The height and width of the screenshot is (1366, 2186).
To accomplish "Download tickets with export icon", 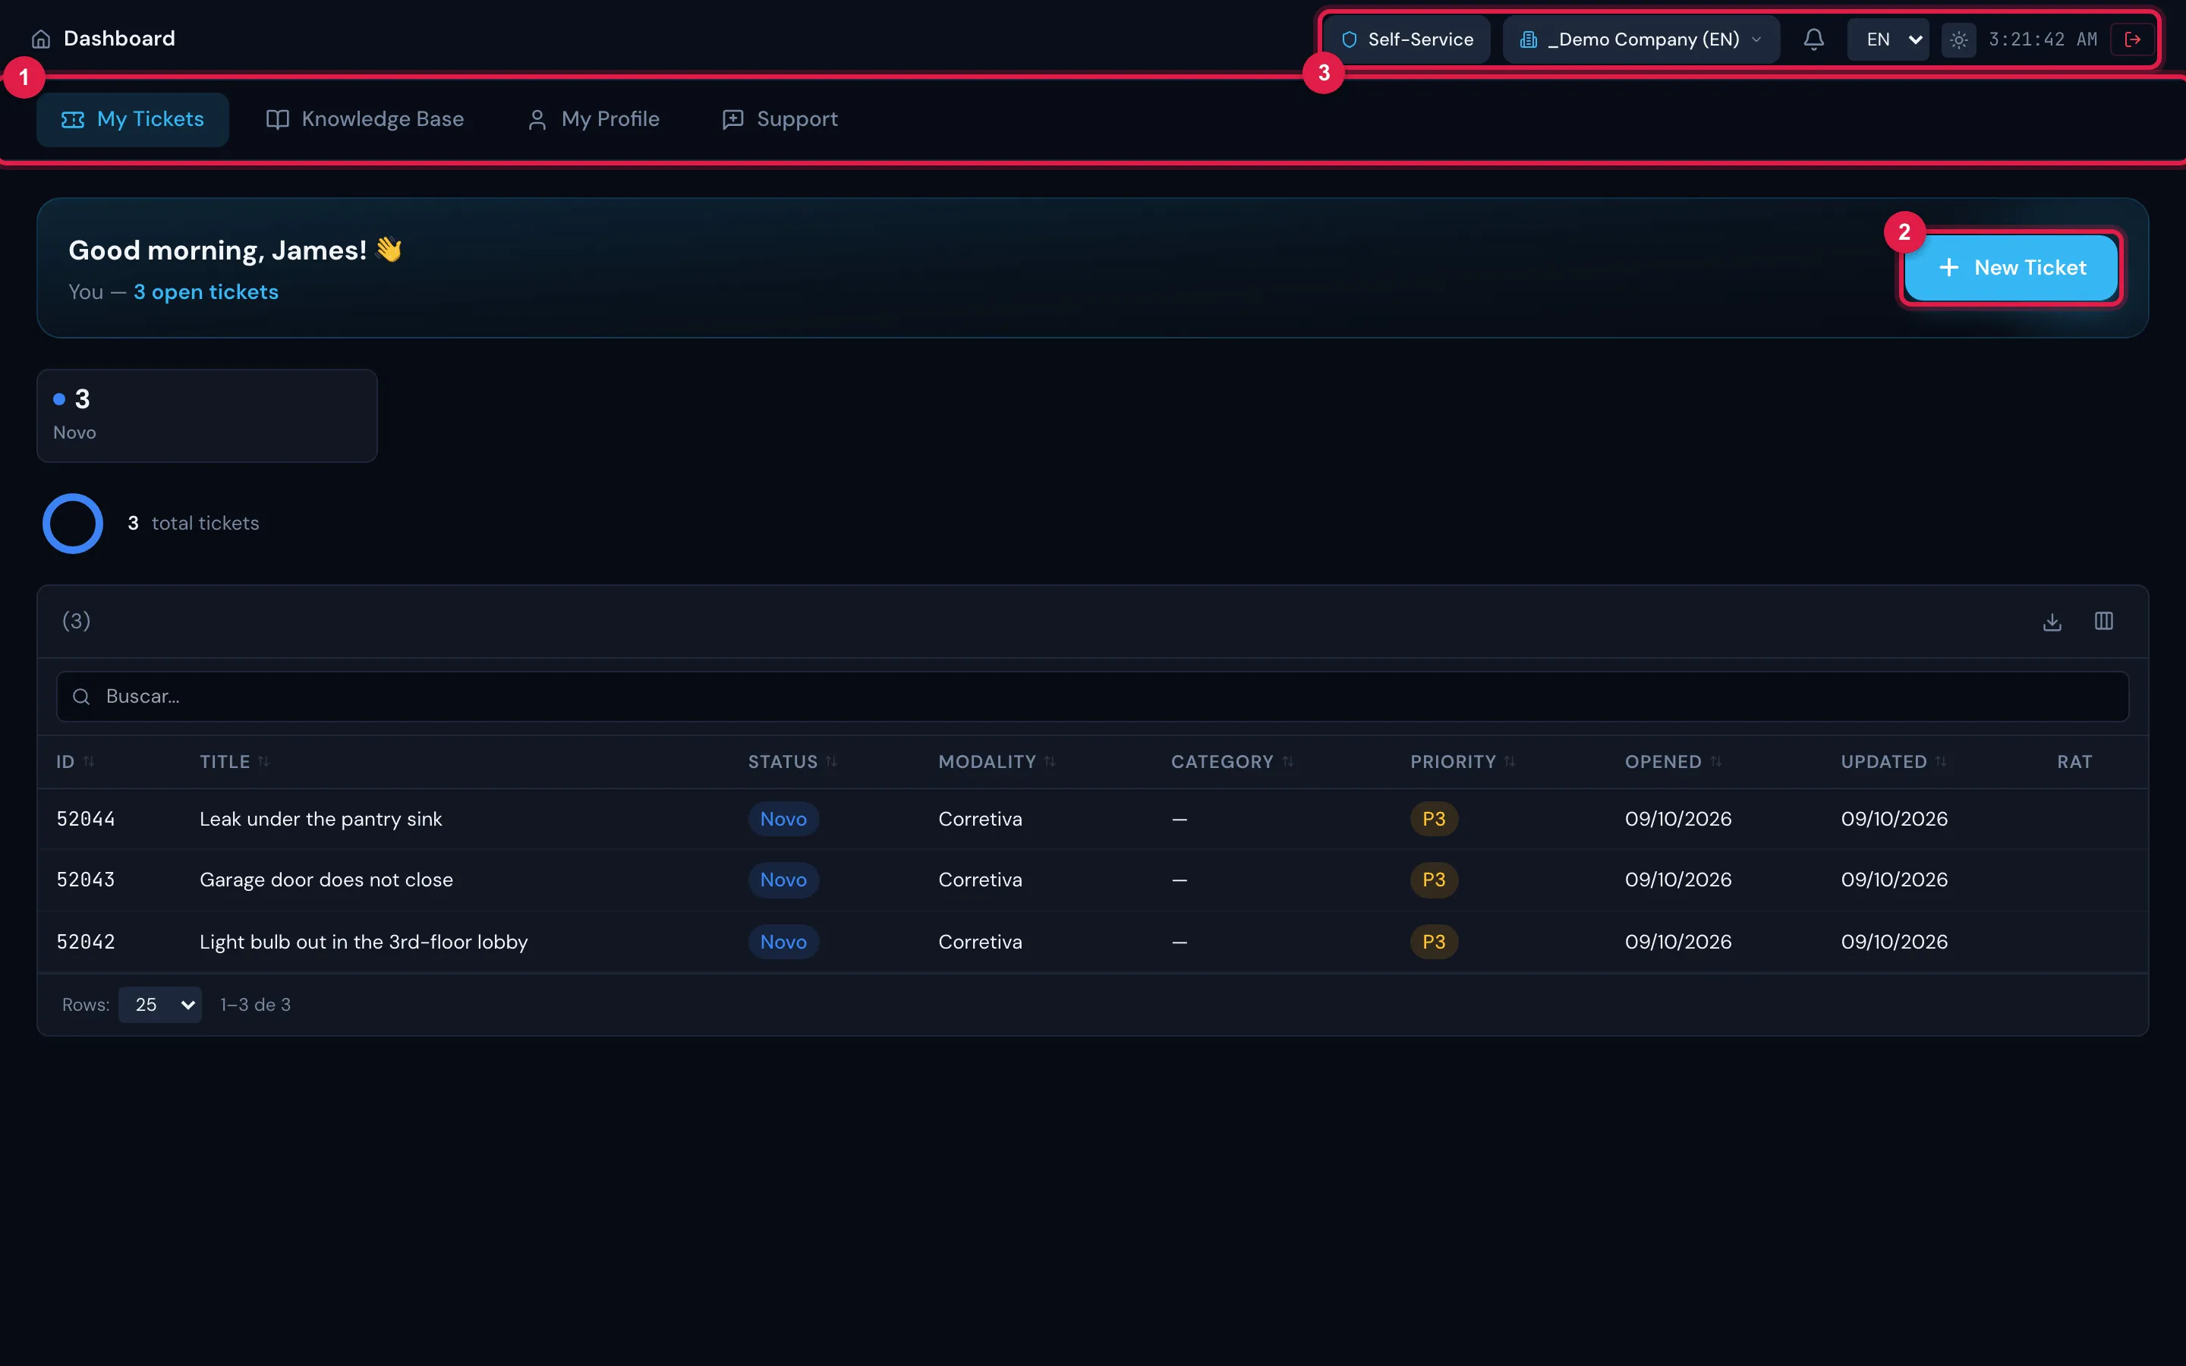I will pos(2052,622).
